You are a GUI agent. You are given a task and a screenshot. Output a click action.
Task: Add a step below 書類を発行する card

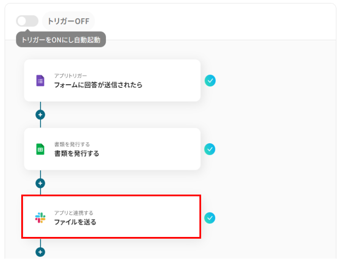click(40, 184)
